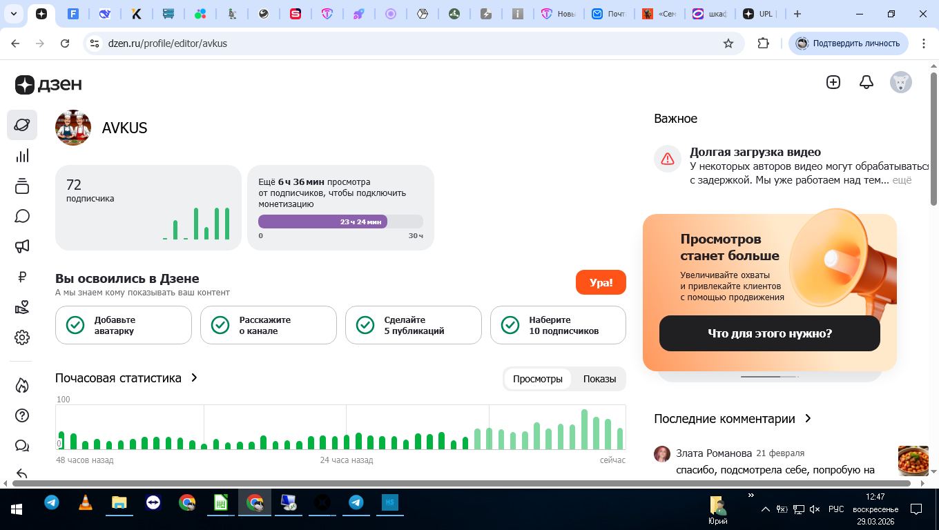
Task: Open File Explorer from the taskbar
Action: pos(119,503)
